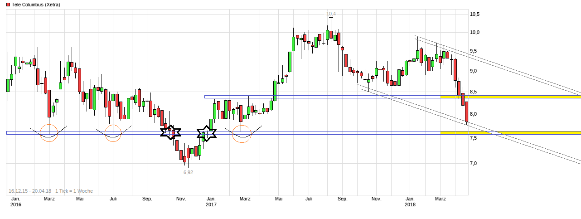Click the date range label 16.12.15 - 20.04.18
The height and width of the screenshot is (219, 581).
coord(29,191)
